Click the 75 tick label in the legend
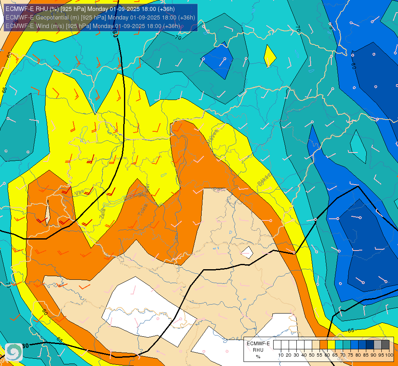The height and width of the screenshot is (366, 398). click(350, 355)
